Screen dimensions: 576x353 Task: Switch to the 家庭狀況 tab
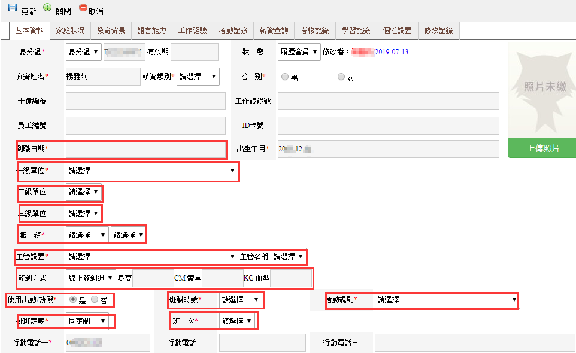(70, 30)
